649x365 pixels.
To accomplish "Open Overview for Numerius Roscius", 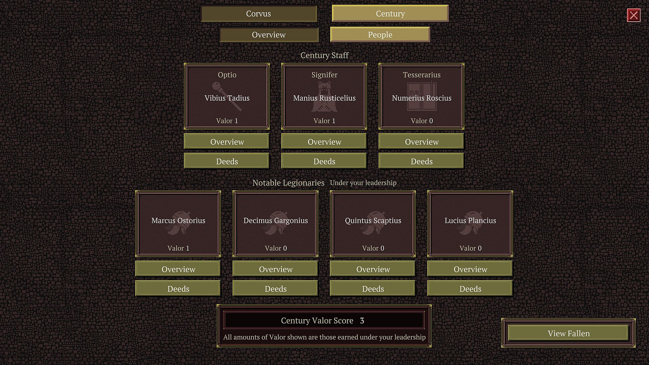I will [x=422, y=142].
